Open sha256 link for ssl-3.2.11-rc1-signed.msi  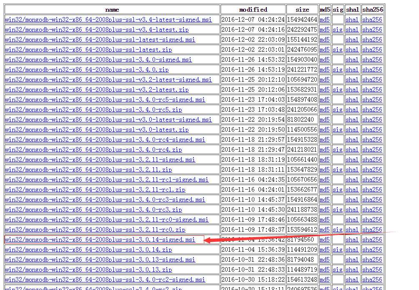pos(372,180)
